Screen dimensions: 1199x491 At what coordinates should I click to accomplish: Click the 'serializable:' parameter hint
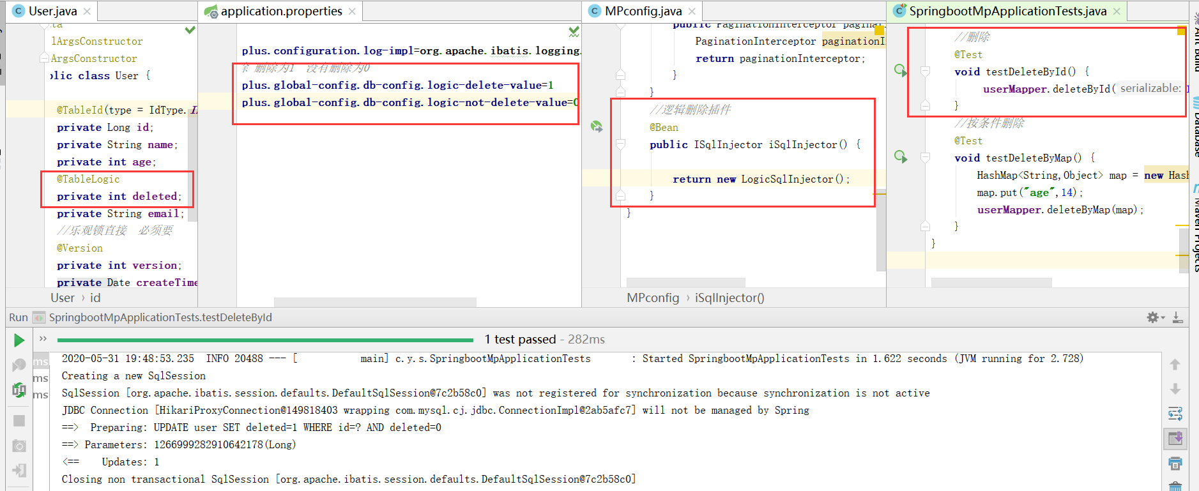(1150, 89)
